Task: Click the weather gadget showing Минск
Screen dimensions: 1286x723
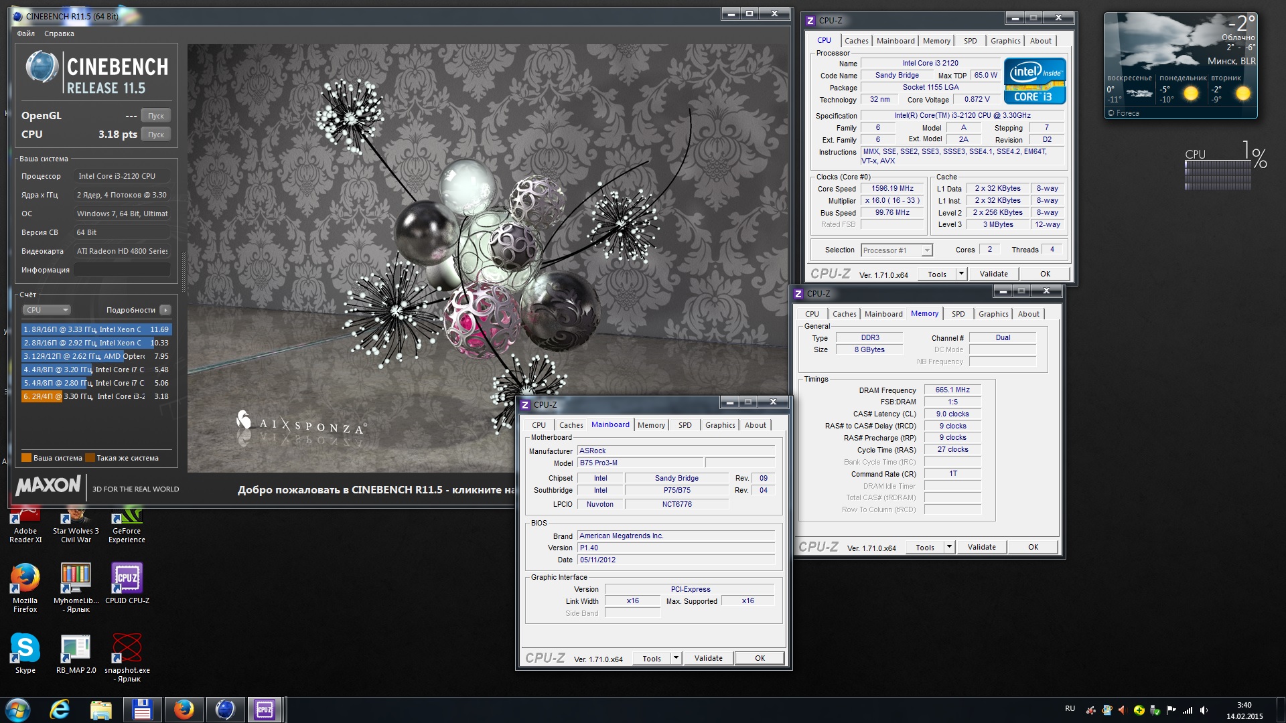Action: point(1180,66)
